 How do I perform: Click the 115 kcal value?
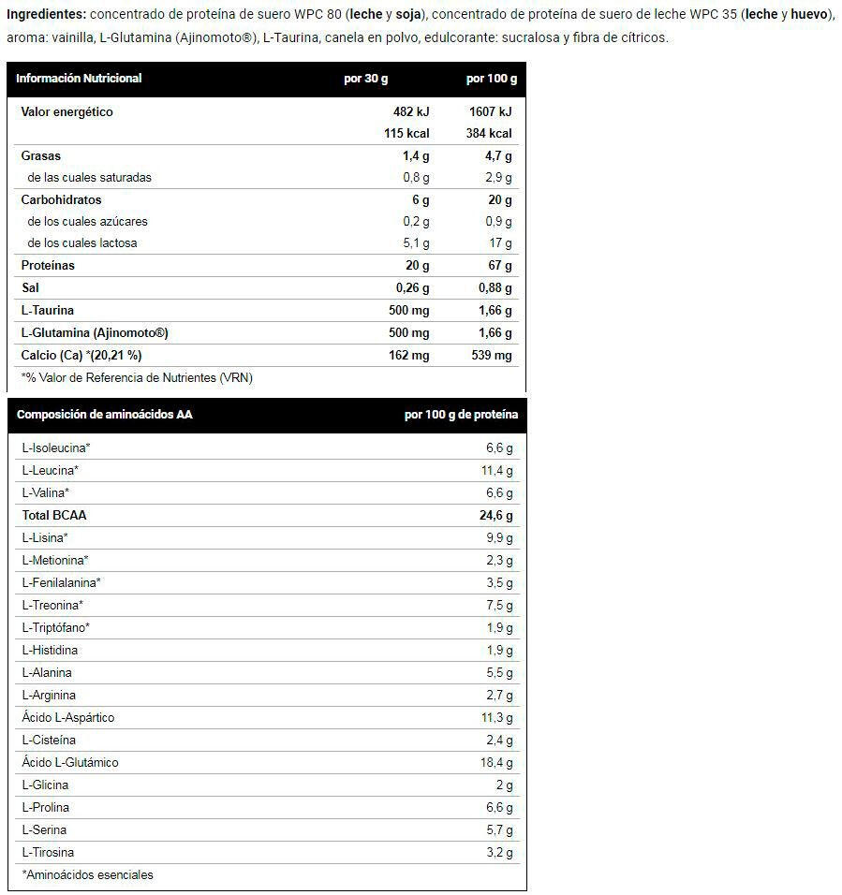(x=406, y=134)
